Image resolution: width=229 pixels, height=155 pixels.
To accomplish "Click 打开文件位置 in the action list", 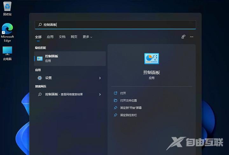I will 128,101.
